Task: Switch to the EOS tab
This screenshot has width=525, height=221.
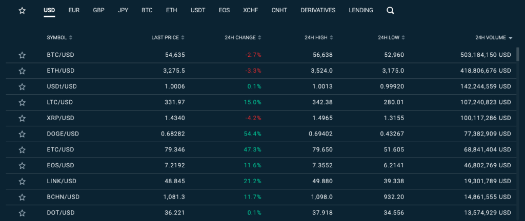Action: 225,10
